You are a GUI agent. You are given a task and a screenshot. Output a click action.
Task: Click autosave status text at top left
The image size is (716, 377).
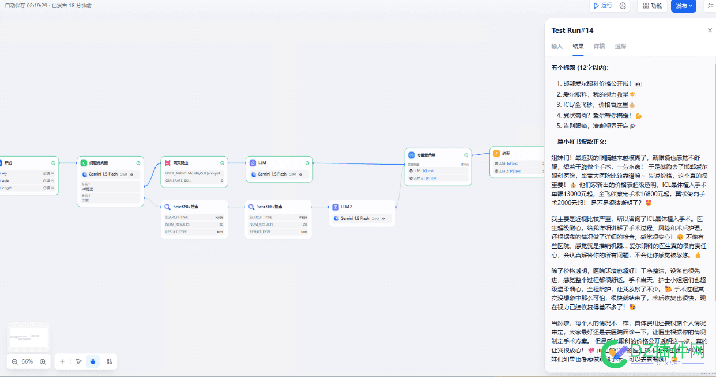click(47, 5)
